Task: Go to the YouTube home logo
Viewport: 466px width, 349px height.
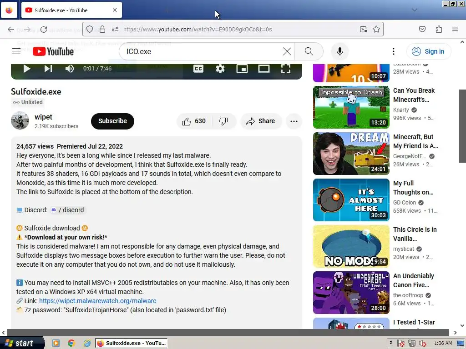Action: [x=53, y=51]
